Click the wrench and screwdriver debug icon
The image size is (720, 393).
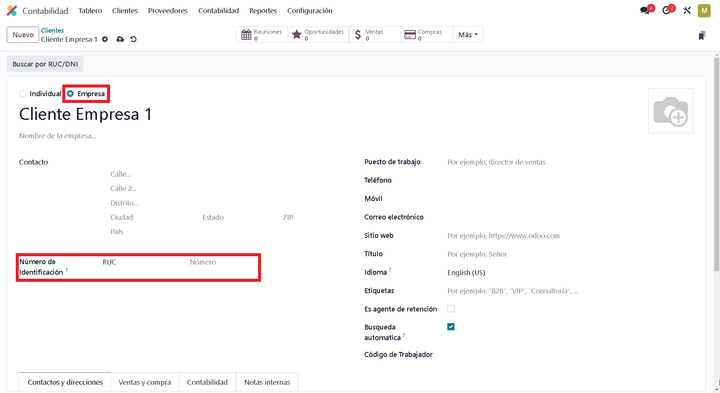(x=687, y=11)
